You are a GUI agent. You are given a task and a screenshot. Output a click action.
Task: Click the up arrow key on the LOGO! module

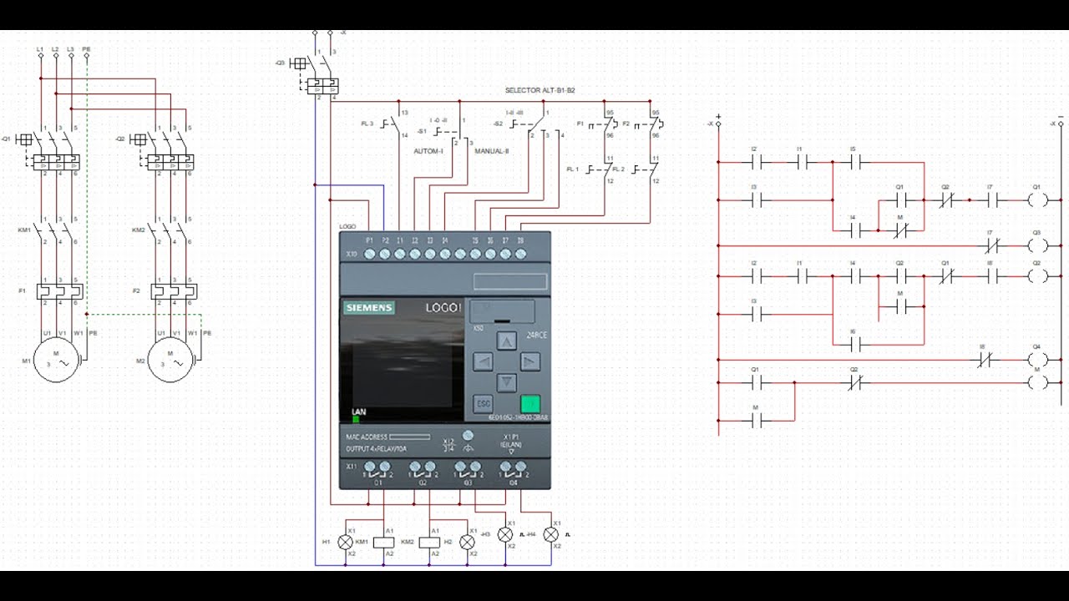pos(507,341)
